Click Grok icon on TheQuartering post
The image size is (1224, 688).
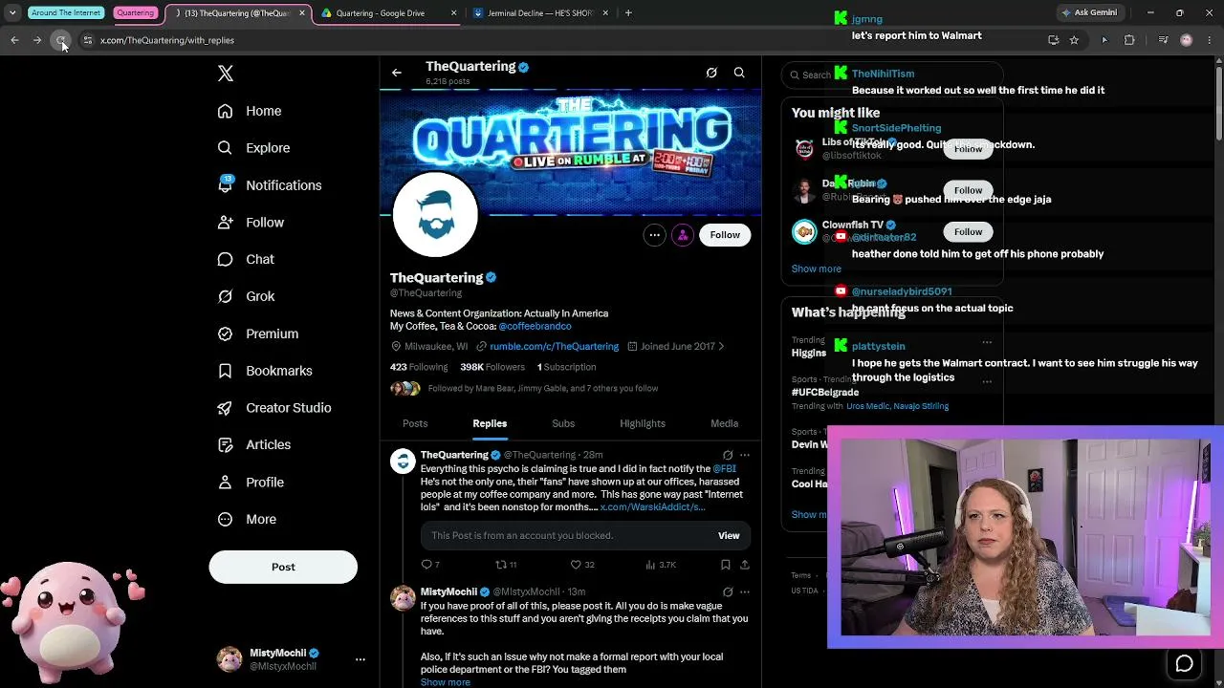click(x=728, y=455)
